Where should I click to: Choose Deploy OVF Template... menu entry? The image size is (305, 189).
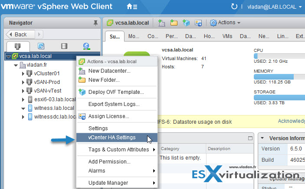pos(117,92)
